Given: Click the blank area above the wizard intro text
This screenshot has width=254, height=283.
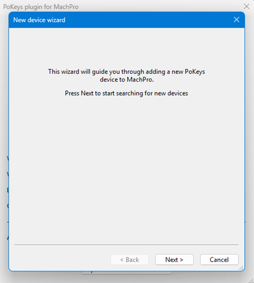Looking at the screenshot, I should coord(126,47).
